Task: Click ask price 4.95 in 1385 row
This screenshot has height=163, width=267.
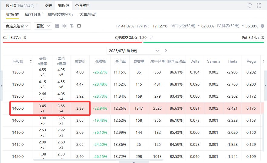Action: point(61,70)
